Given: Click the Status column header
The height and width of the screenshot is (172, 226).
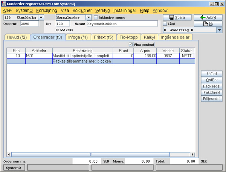Looking at the screenshot, I should click(187, 51).
